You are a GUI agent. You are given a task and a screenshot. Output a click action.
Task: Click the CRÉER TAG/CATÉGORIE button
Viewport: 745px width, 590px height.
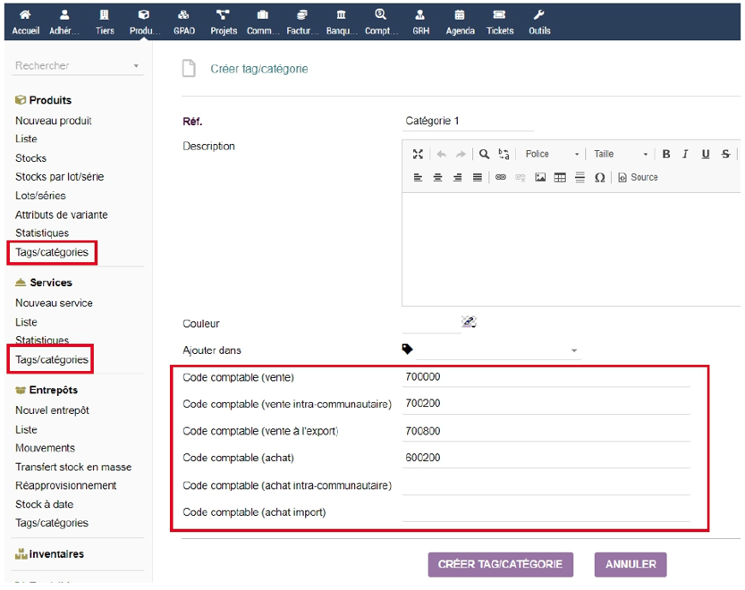[x=500, y=564]
